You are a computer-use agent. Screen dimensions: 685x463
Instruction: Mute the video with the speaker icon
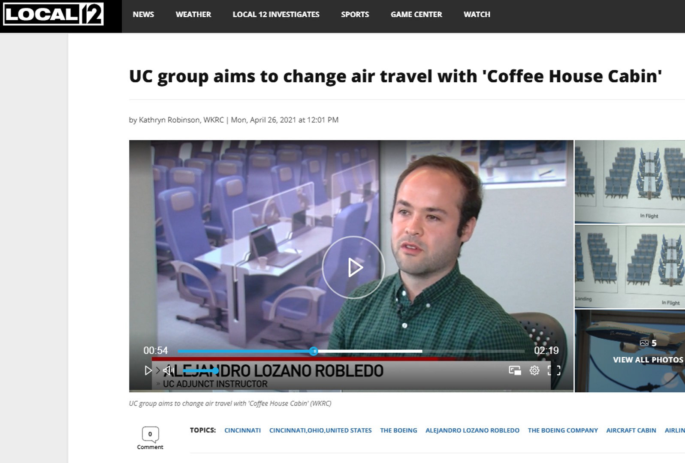169,370
